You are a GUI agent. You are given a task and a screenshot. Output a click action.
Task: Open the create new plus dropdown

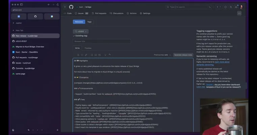pos(219,7)
